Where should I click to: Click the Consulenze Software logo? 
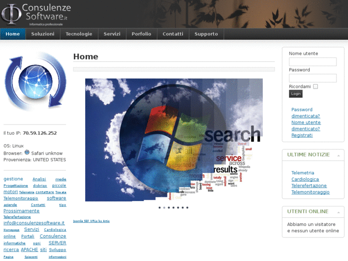pos(36,14)
